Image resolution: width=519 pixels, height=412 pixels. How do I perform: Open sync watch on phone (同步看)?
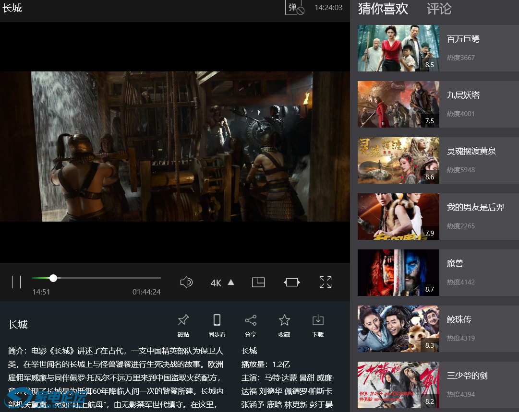(217, 325)
